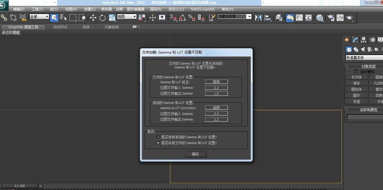
Task: Open the Modify panel tab icon
Action: coord(355,40)
